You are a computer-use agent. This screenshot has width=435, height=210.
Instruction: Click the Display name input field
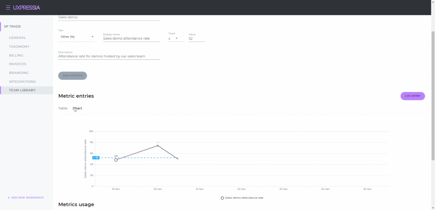131,38
